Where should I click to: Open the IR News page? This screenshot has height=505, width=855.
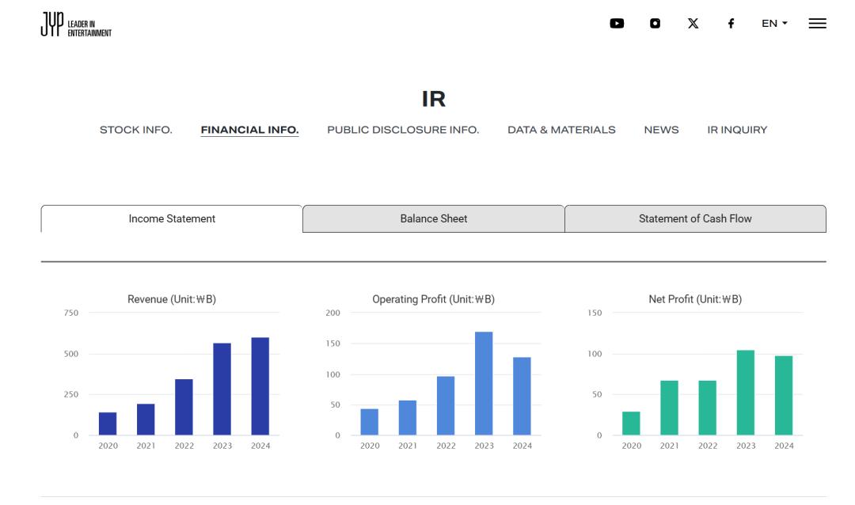661,130
